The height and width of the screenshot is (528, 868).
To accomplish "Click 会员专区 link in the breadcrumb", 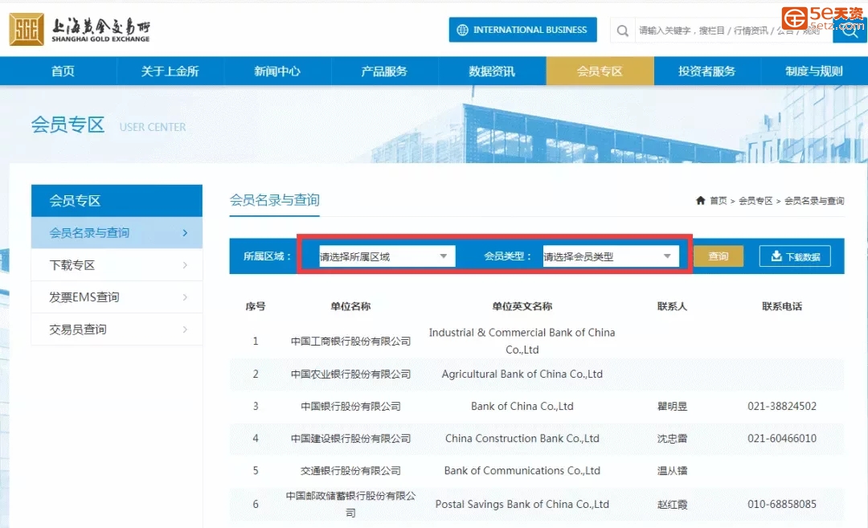I will pos(755,201).
